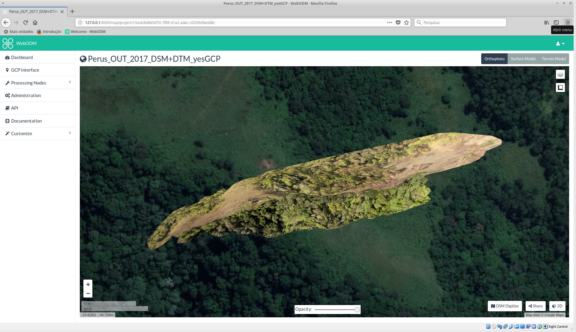Click the bookmark star in the address bar
Screen dimensions: 576x332
tap(406, 22)
